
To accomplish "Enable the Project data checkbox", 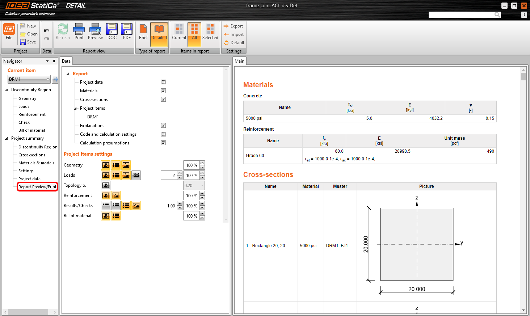I will (163, 82).
